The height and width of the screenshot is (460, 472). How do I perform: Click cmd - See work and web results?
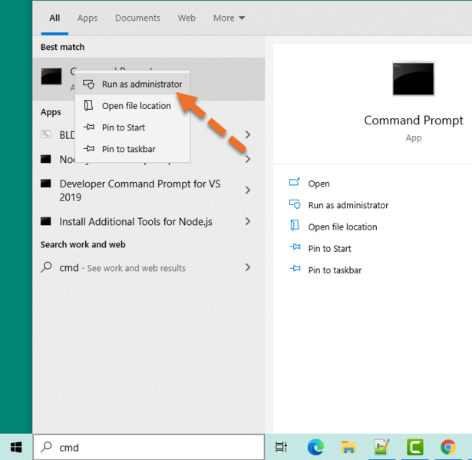(122, 268)
